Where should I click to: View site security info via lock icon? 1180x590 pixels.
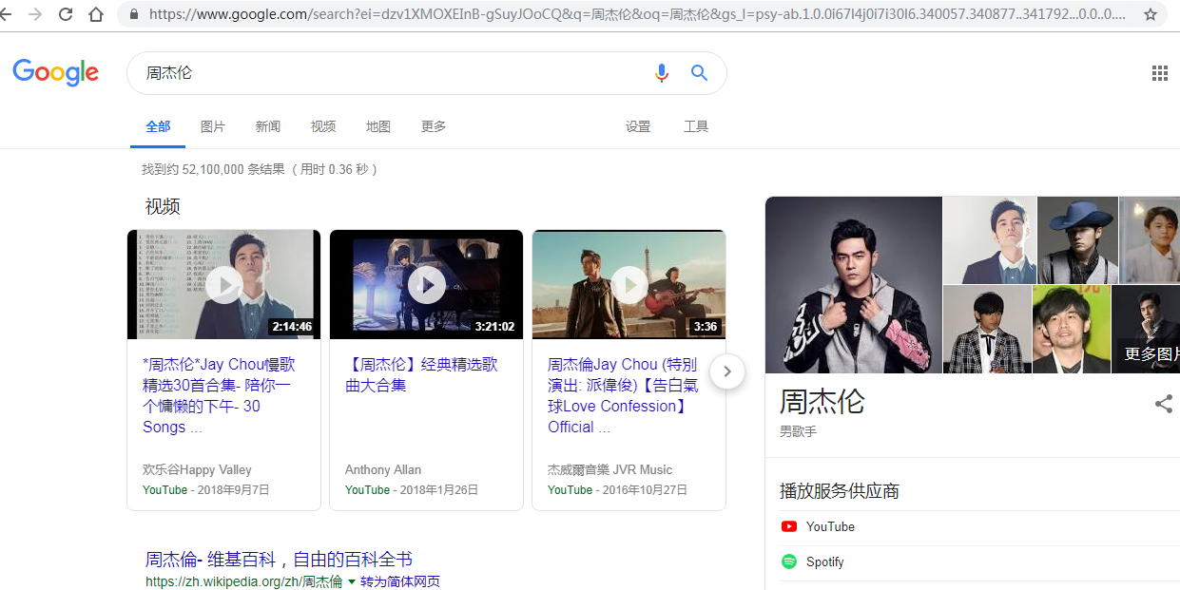pos(133,14)
